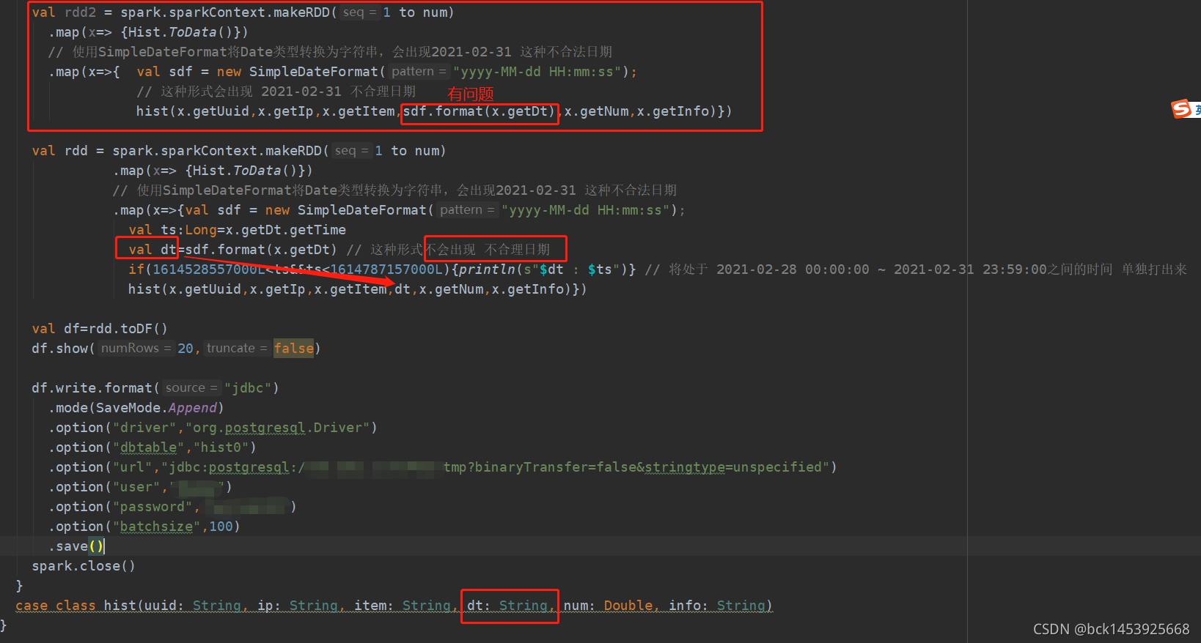Click the 'pattern =' hint in the first SimpleDateFormat

click(419, 72)
